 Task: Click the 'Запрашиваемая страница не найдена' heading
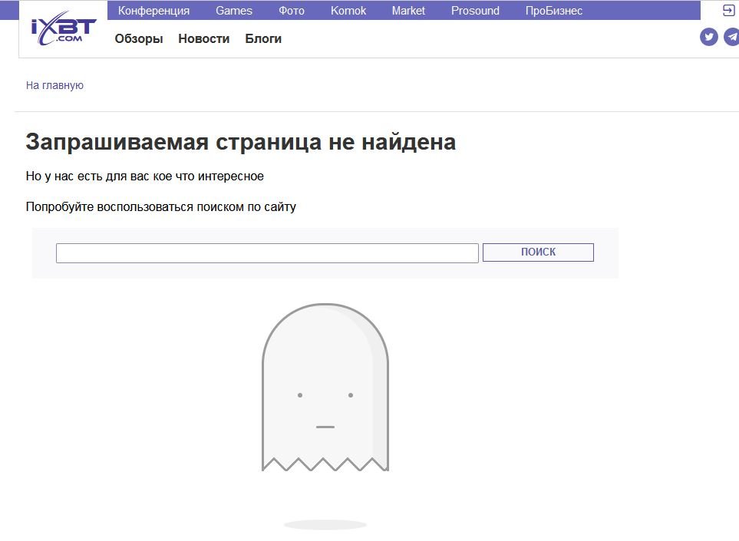240,142
